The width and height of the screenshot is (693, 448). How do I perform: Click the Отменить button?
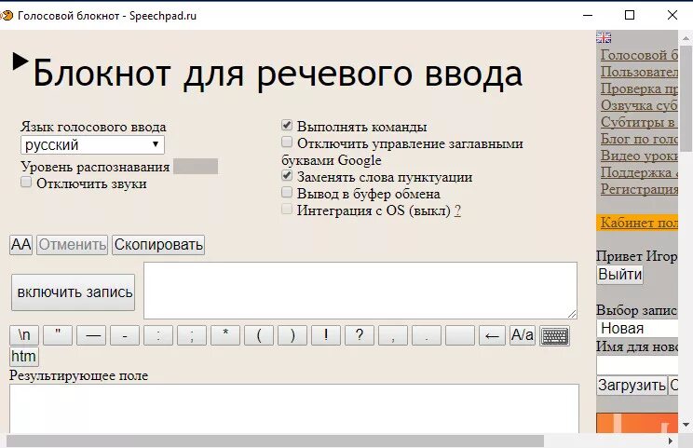click(x=73, y=245)
